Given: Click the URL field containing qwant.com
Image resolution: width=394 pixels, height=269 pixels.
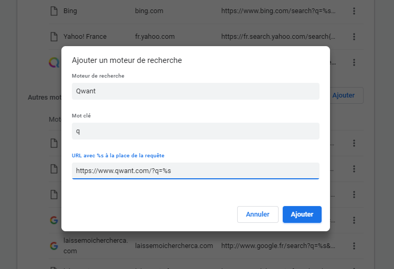Looking at the screenshot, I should [195, 170].
